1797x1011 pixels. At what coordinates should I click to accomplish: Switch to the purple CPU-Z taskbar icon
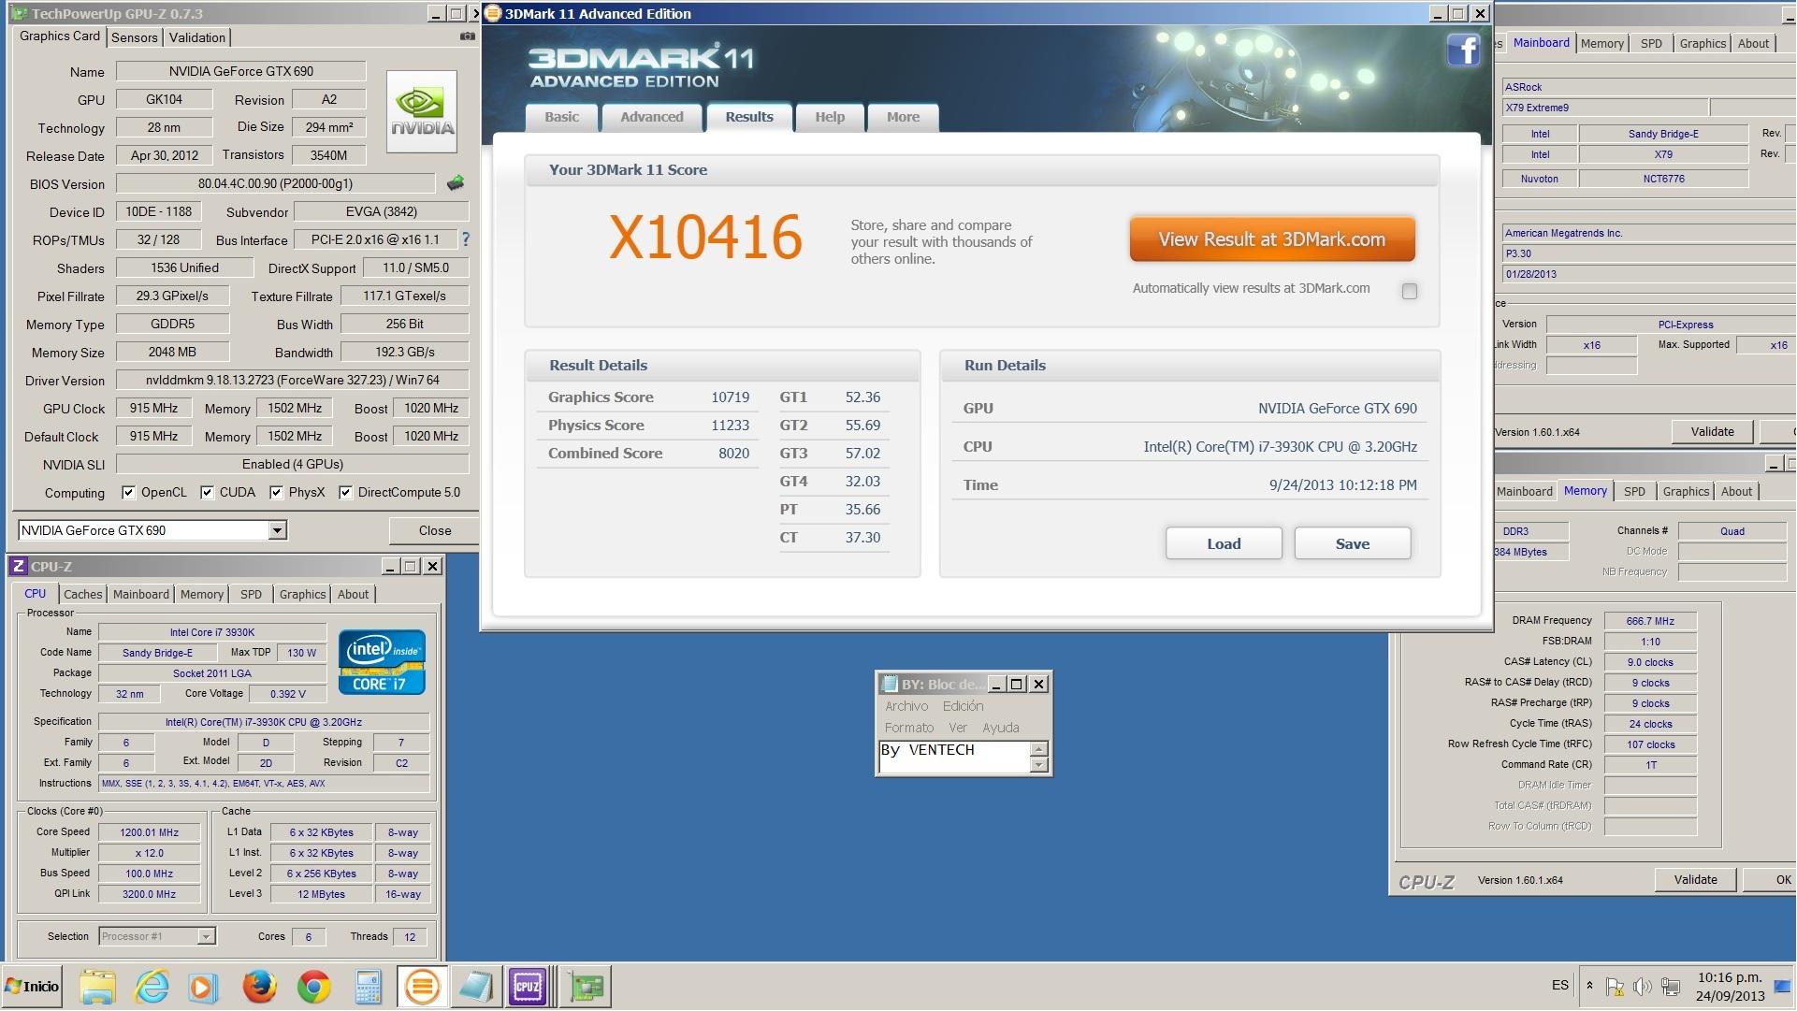tap(527, 987)
